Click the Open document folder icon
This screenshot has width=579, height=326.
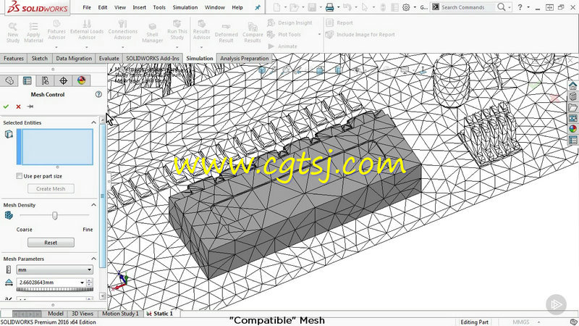point(294,7)
